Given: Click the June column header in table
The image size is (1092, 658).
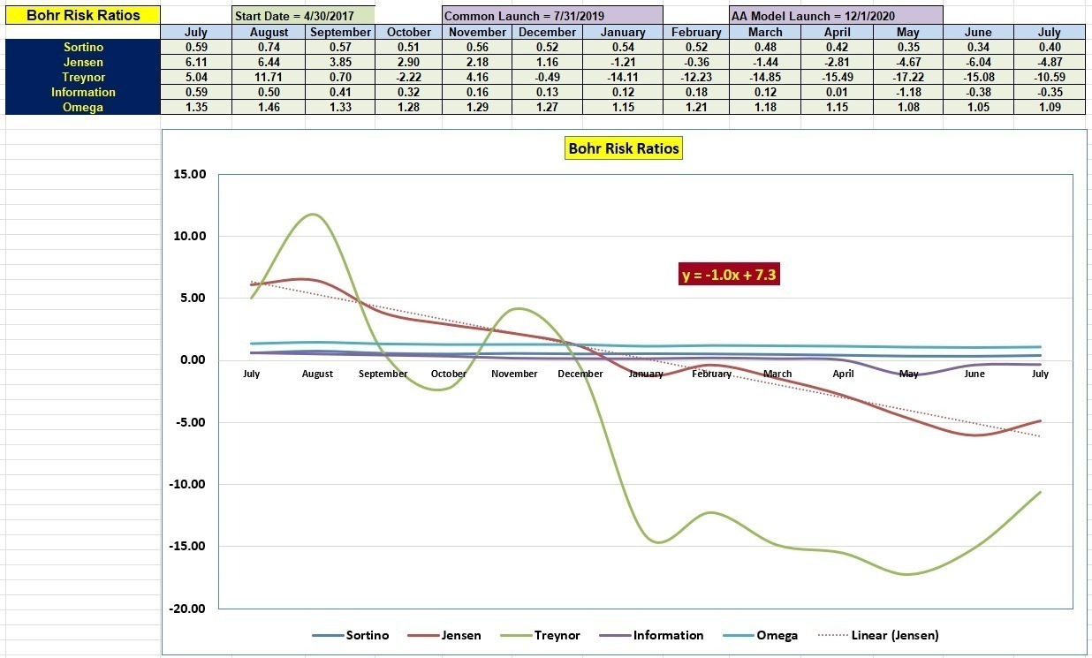Looking at the screenshot, I should (979, 32).
